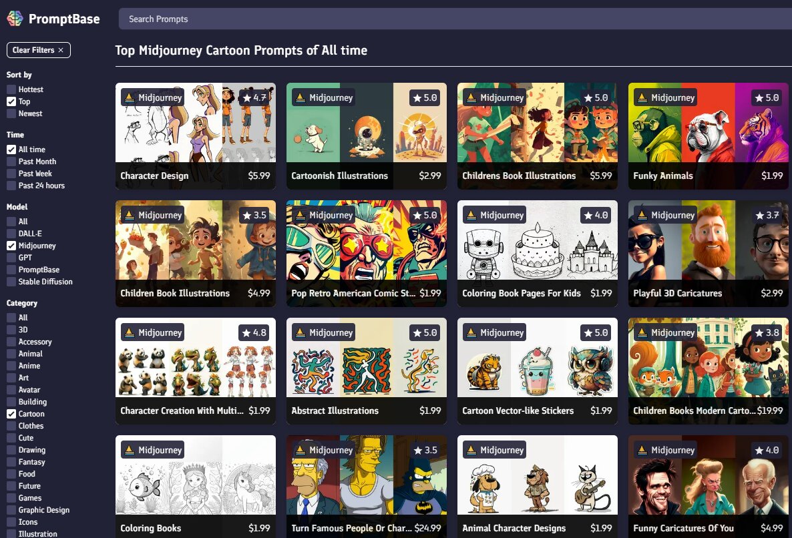Click the Animal Character Designs title
This screenshot has width=792, height=538.
(514, 529)
